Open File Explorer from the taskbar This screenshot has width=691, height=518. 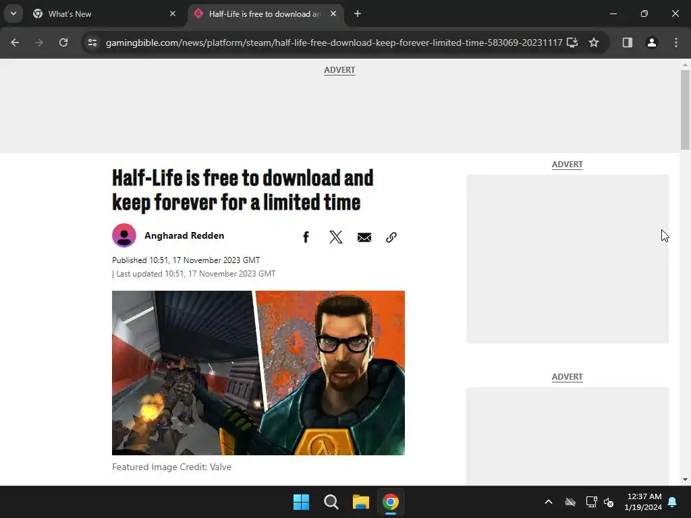[x=360, y=502]
